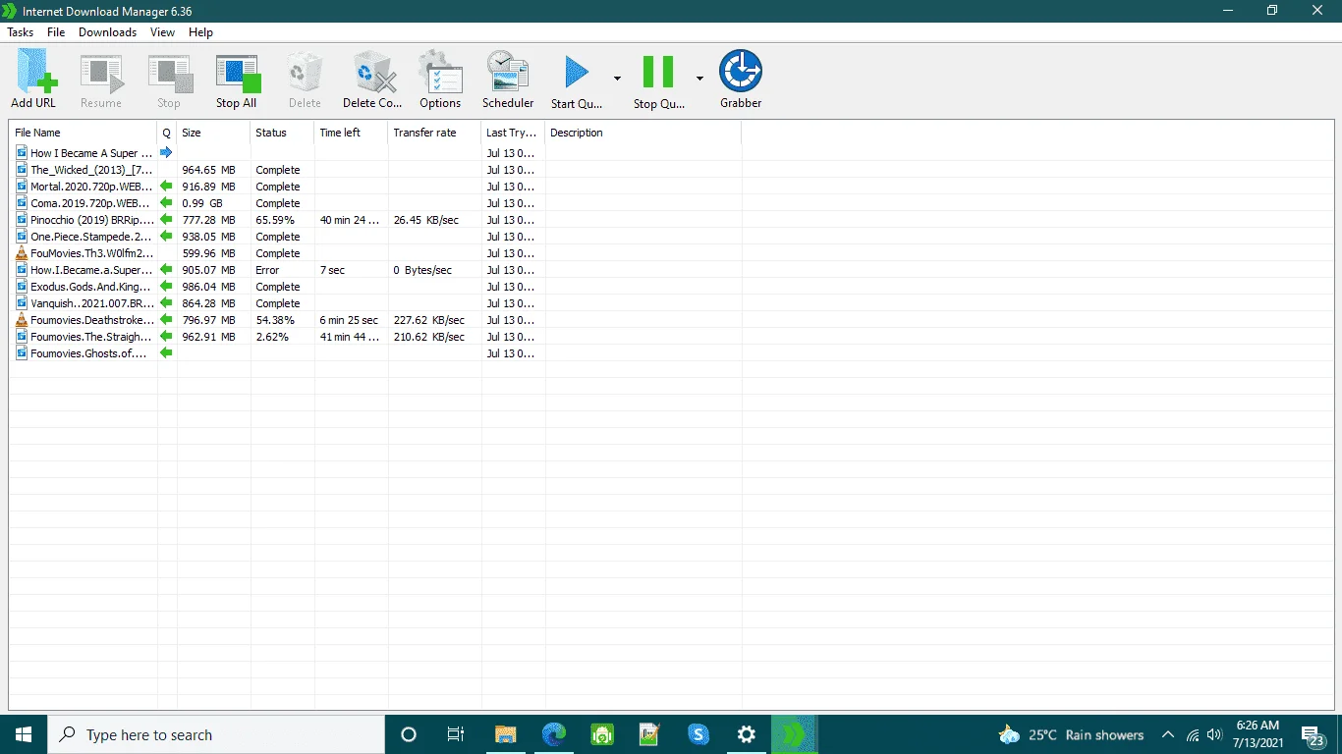Open the File menu

tap(56, 32)
